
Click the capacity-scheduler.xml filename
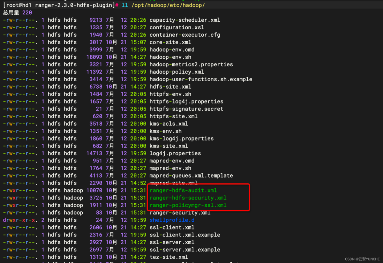185,20
